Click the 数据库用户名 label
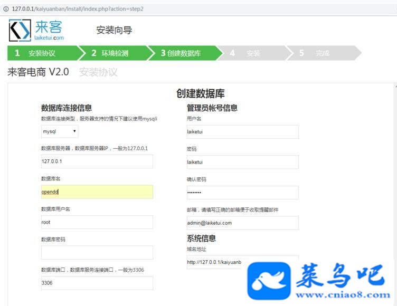397x306 pixels. coord(55,209)
